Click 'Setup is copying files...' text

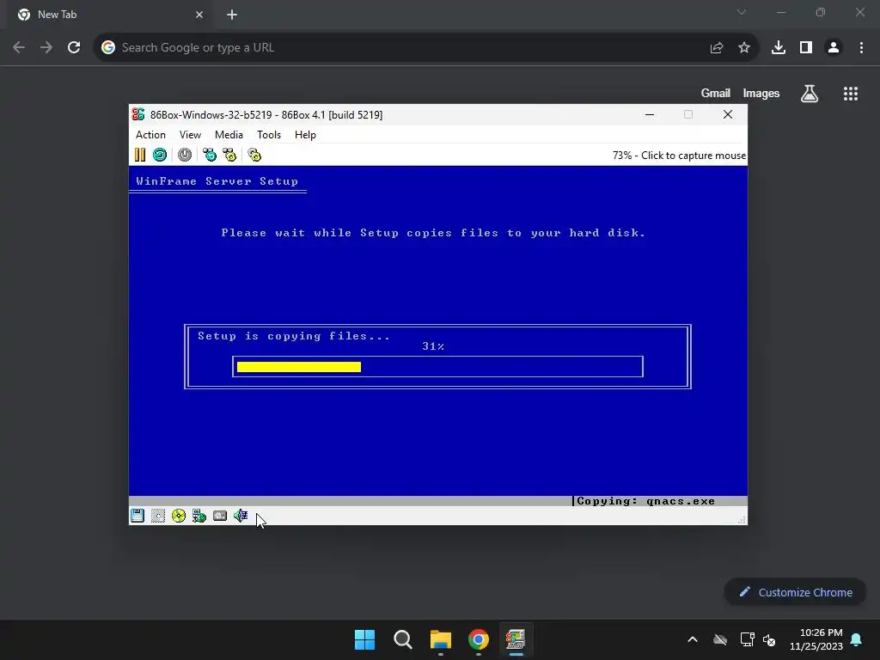point(294,336)
